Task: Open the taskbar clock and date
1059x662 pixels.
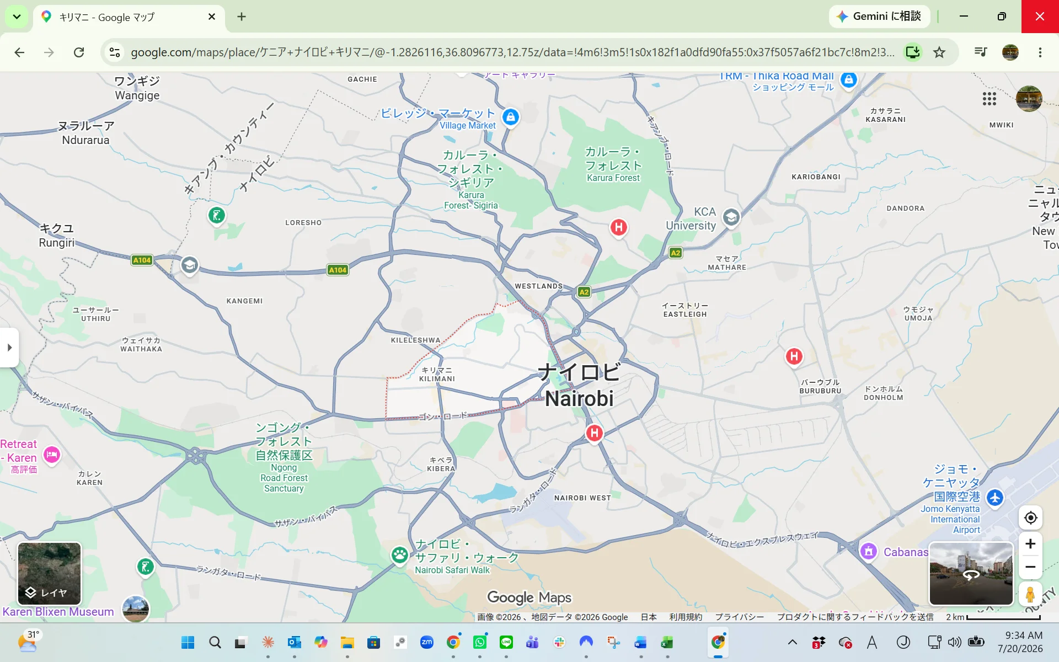Action: [1020, 642]
